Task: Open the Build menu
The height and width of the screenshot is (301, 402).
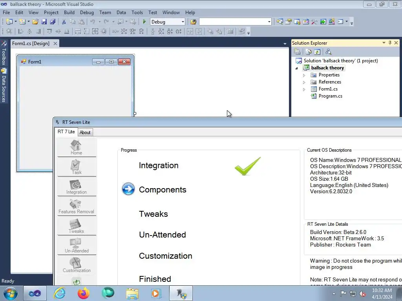Action: (x=69, y=12)
